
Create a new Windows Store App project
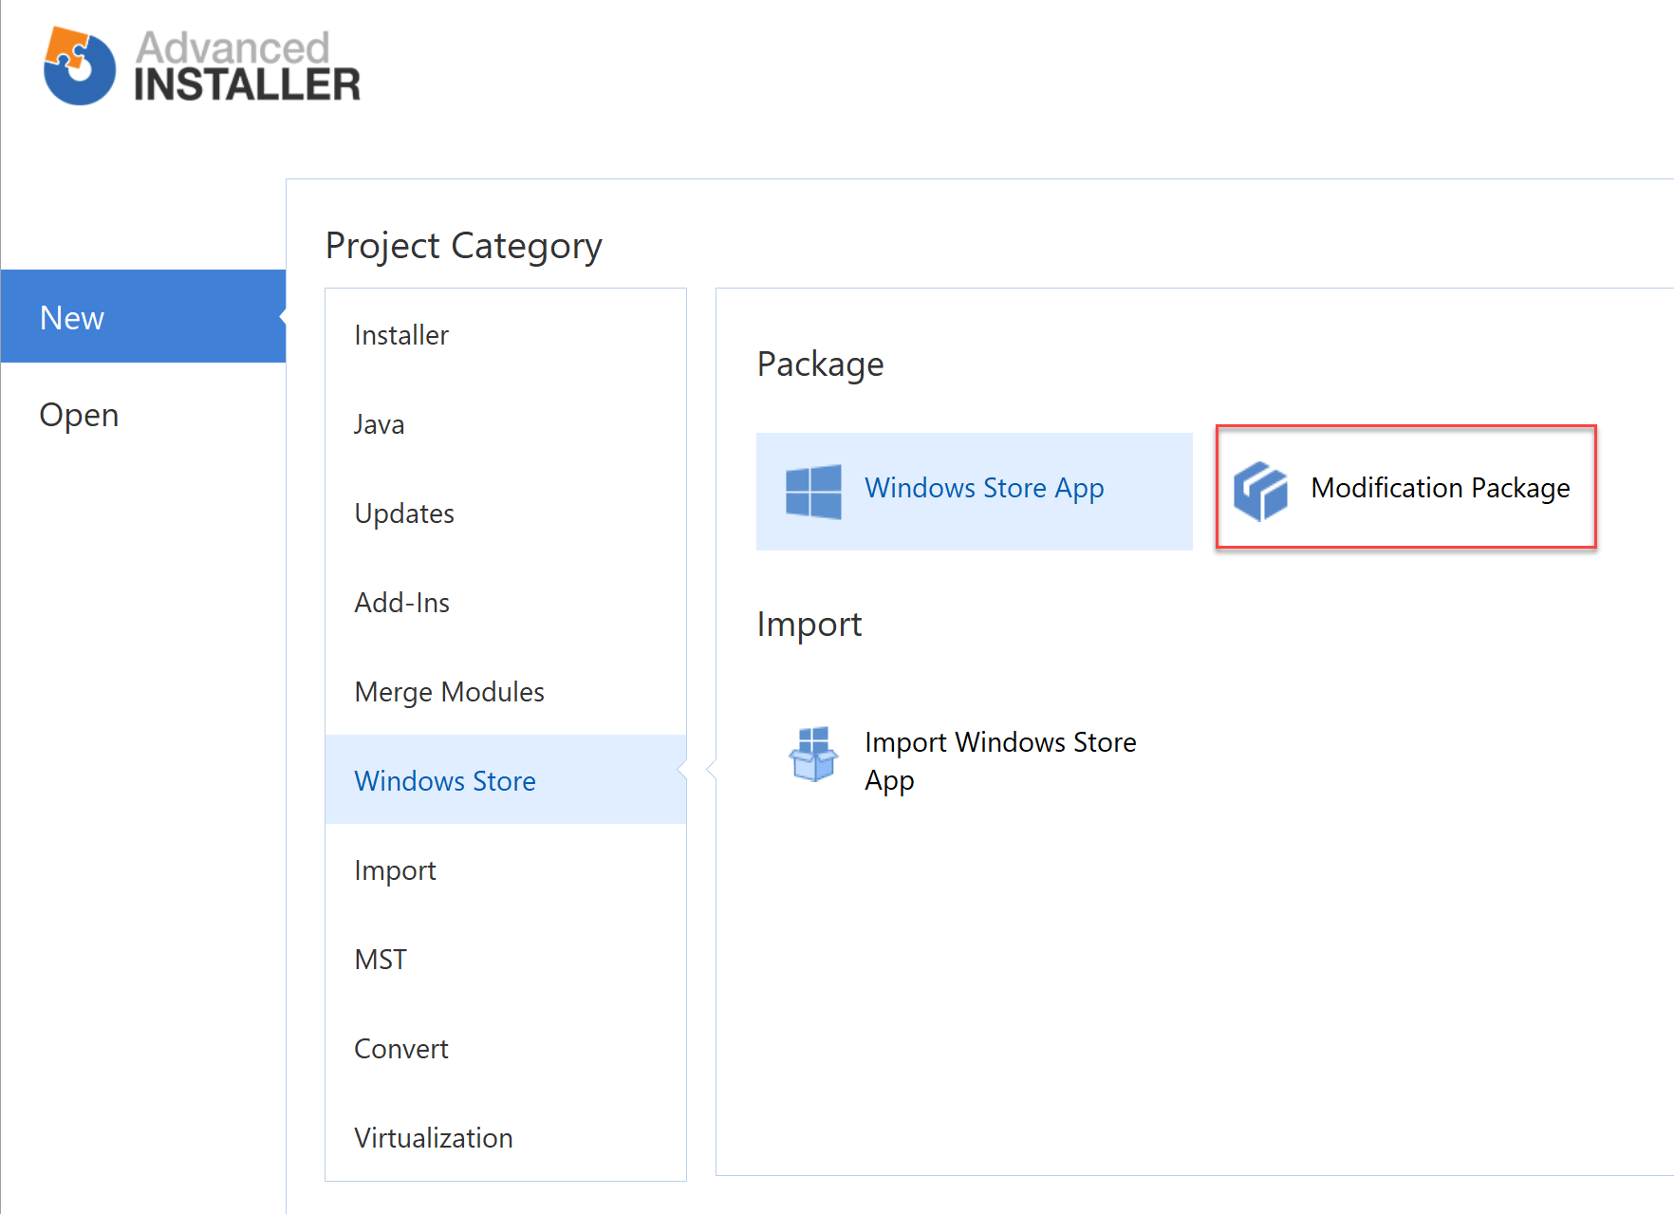tap(984, 488)
